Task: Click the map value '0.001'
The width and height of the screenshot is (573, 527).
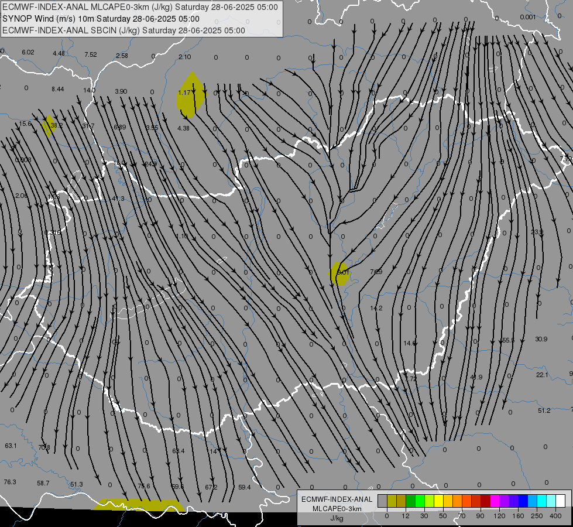Action: [x=528, y=17]
